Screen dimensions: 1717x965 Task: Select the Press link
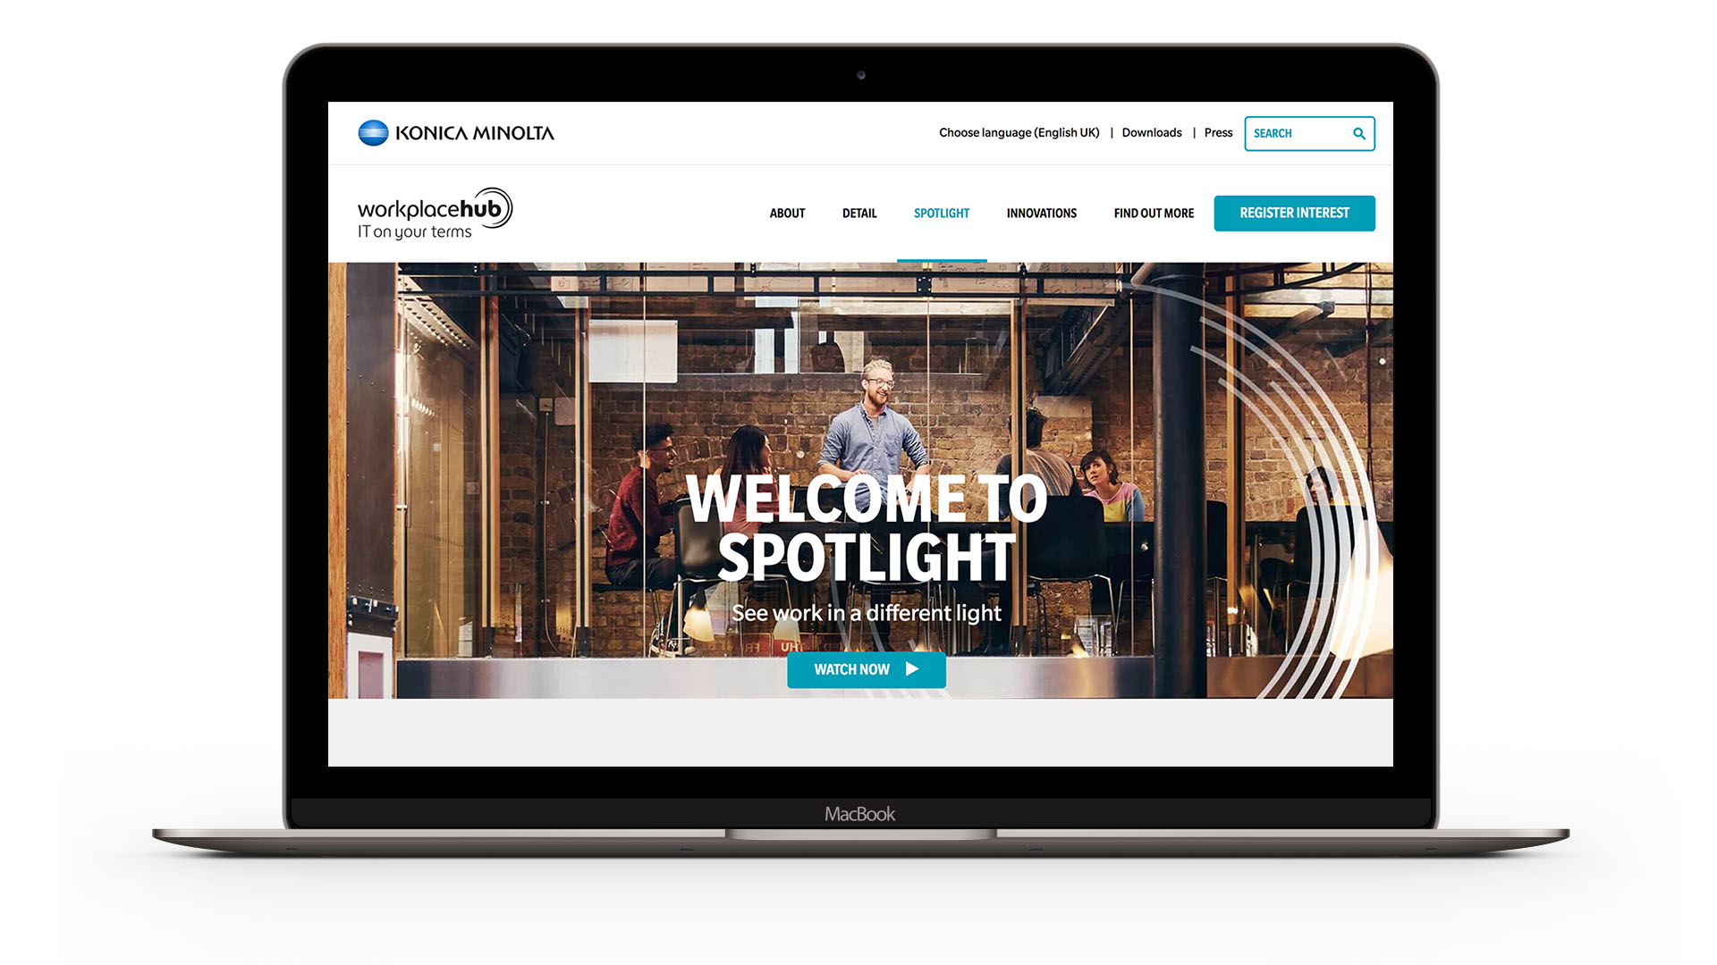1216,132
